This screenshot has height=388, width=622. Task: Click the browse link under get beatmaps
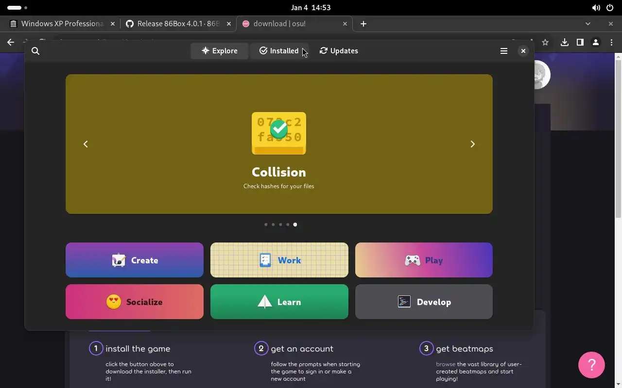[x=446, y=364]
